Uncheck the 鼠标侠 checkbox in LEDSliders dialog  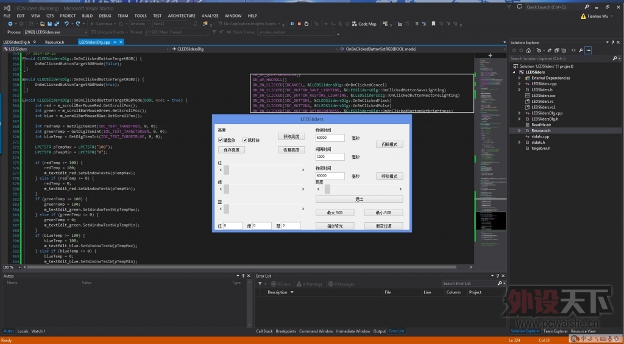click(245, 141)
